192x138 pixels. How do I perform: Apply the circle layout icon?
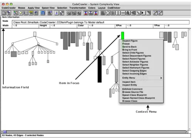[x=108, y=13]
